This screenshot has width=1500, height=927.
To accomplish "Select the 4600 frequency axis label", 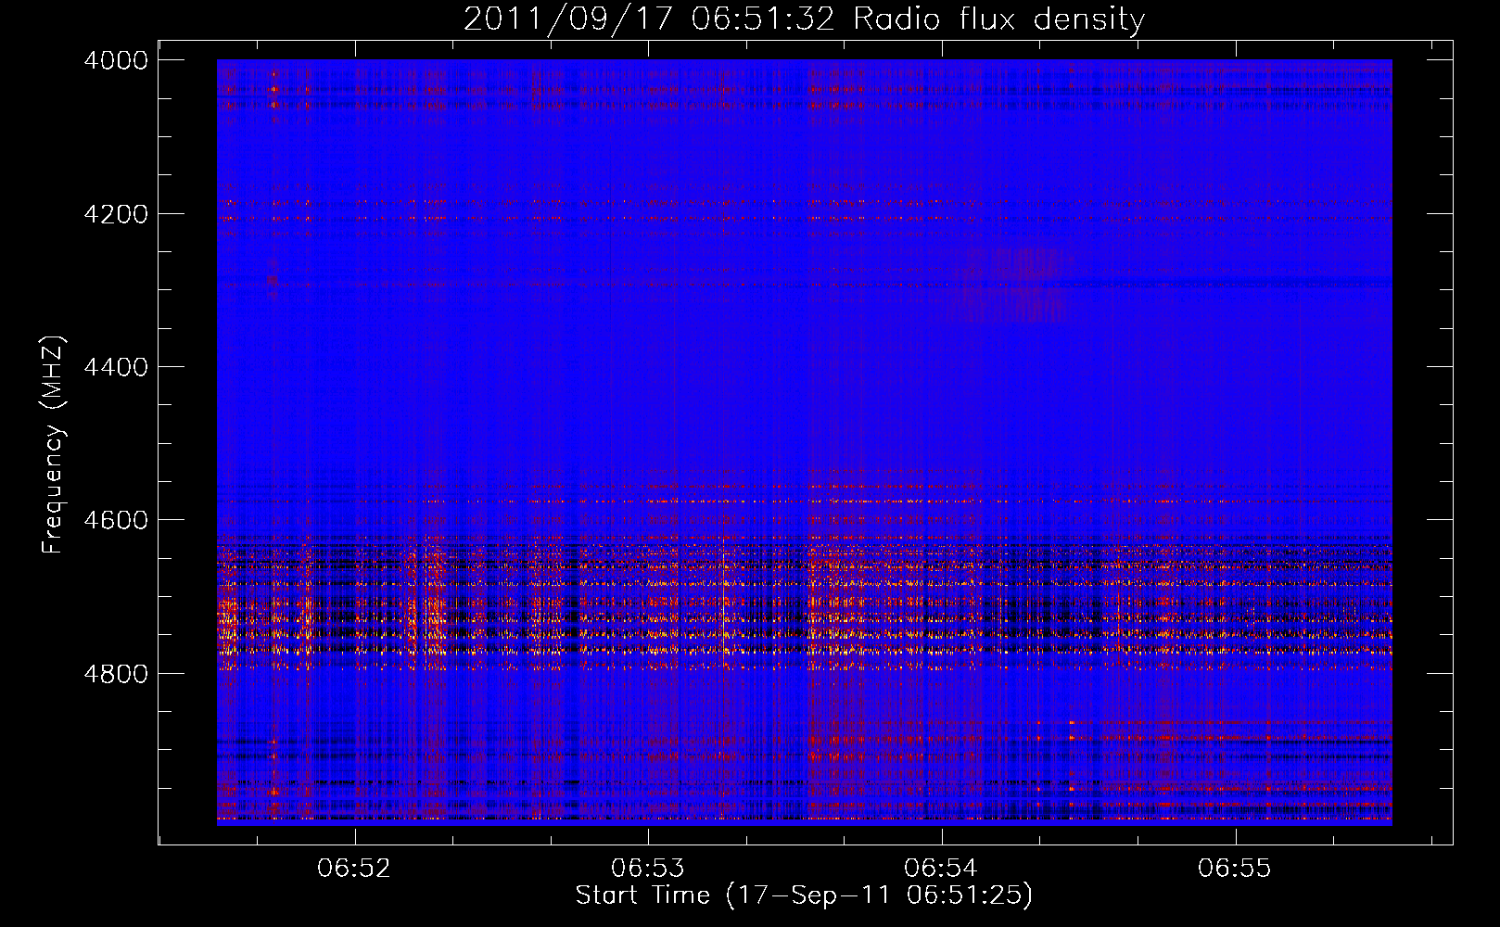I will (116, 520).
